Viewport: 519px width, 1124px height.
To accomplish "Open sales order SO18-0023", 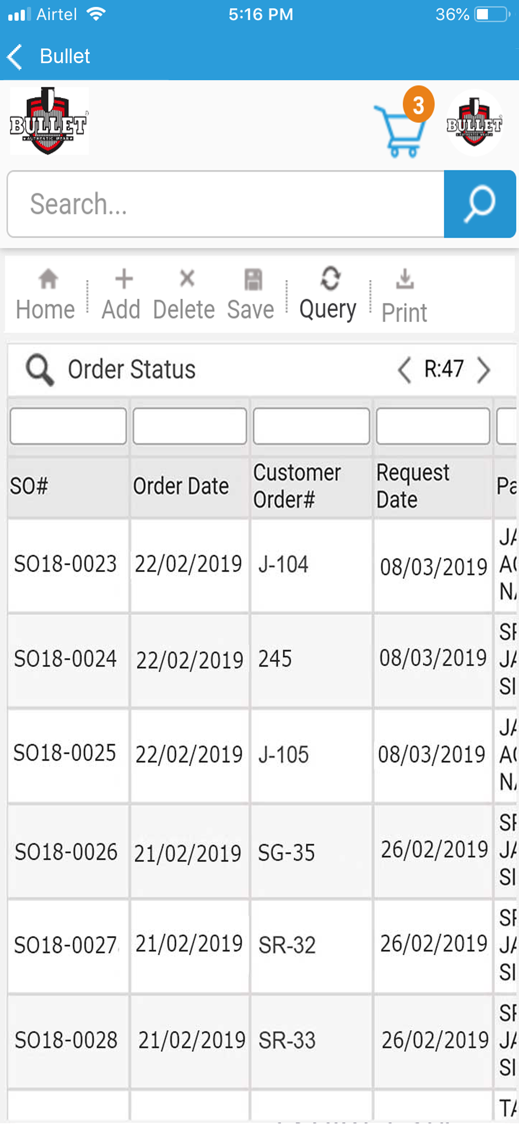I will pyautogui.click(x=66, y=564).
